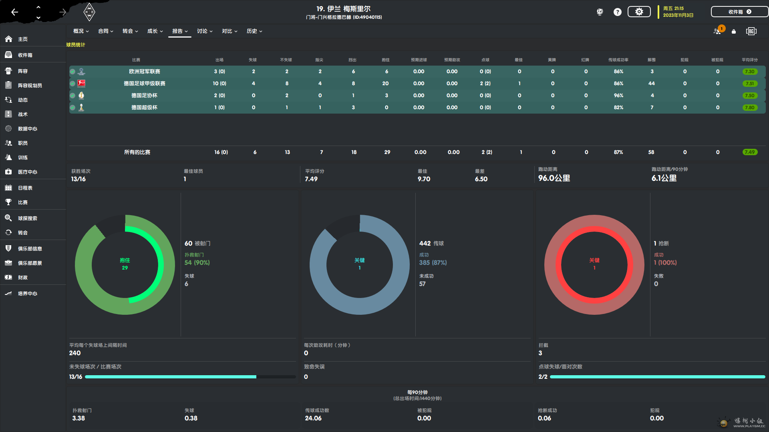Image resolution: width=769 pixels, height=432 pixels.
Task: Click the 欧洲冠军联赛 competition name
Action: 145,72
